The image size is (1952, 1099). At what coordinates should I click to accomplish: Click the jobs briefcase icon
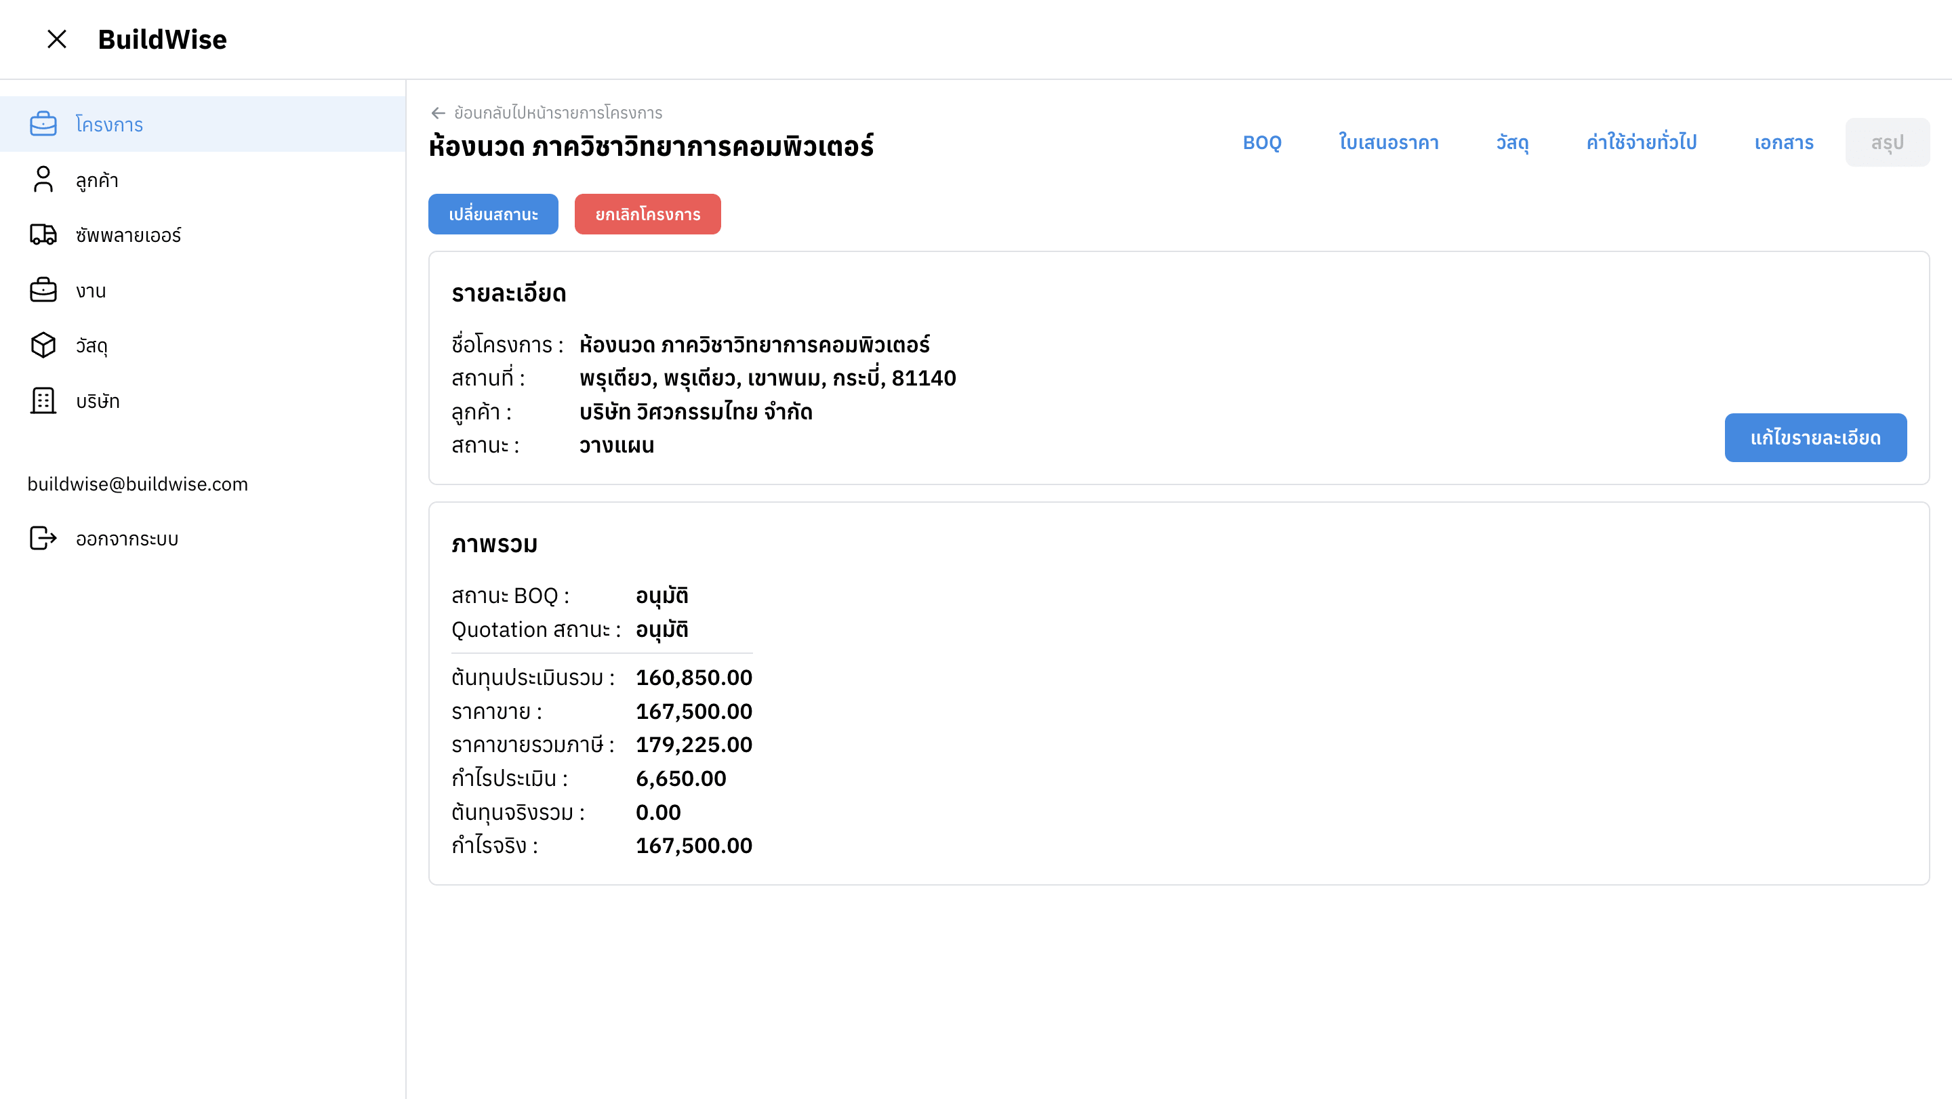[43, 290]
